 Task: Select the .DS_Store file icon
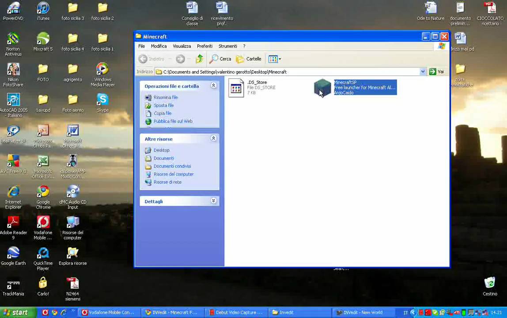click(236, 87)
